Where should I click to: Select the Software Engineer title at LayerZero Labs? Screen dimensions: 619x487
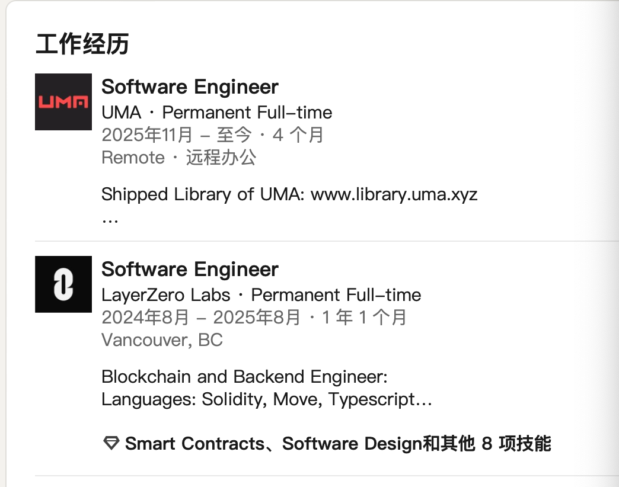point(190,270)
